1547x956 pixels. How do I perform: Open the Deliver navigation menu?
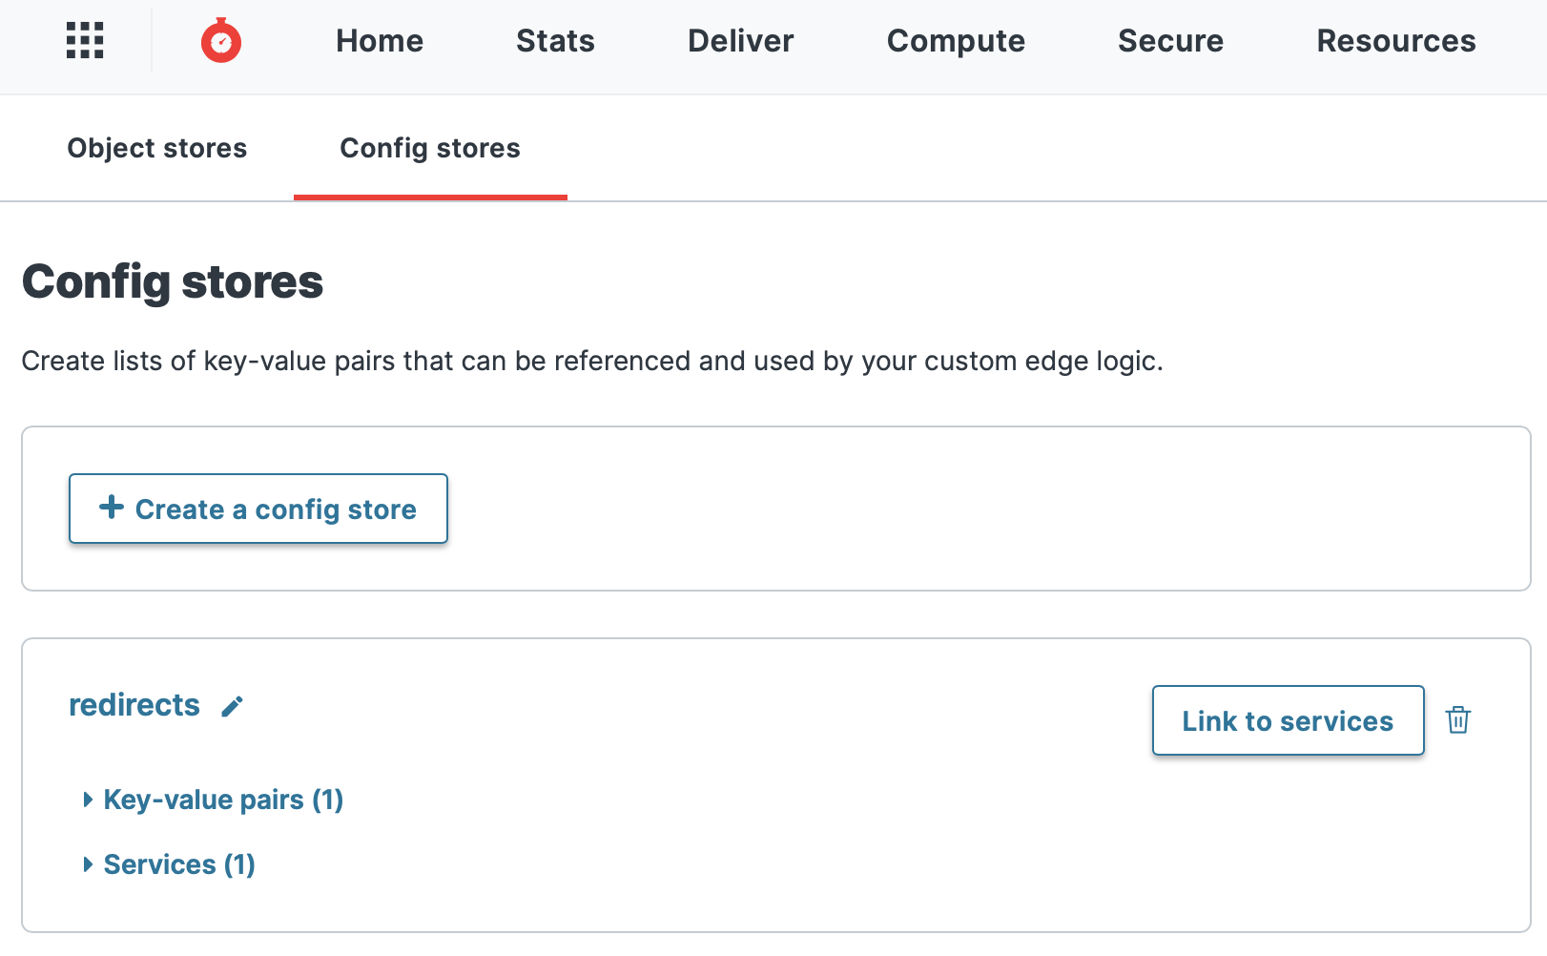(x=740, y=41)
